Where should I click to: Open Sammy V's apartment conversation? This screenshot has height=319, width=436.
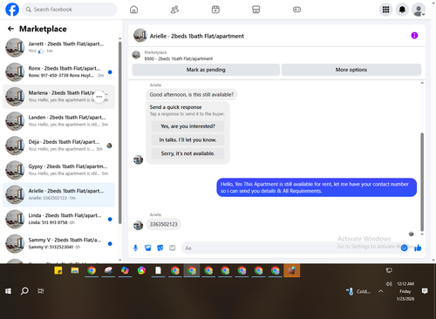[x=58, y=243]
